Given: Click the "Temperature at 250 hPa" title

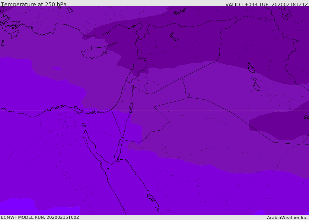Looking at the screenshot, I should [34, 5].
